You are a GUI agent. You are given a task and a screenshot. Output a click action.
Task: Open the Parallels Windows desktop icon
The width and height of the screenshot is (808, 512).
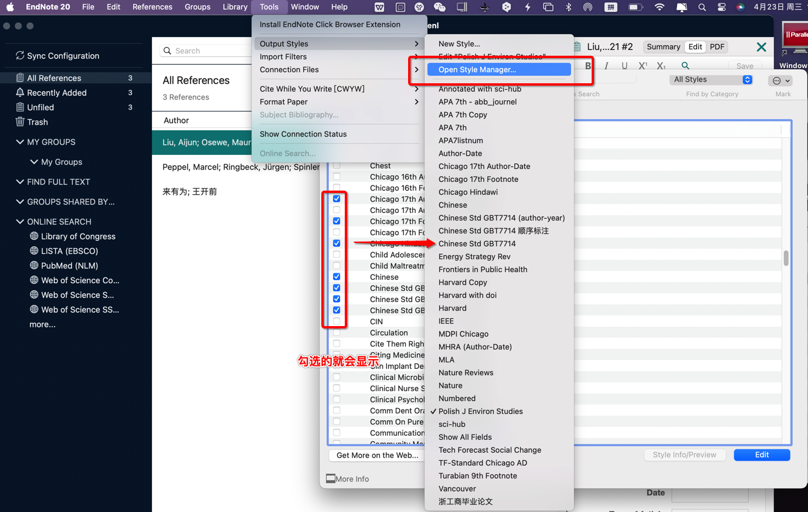795,39
